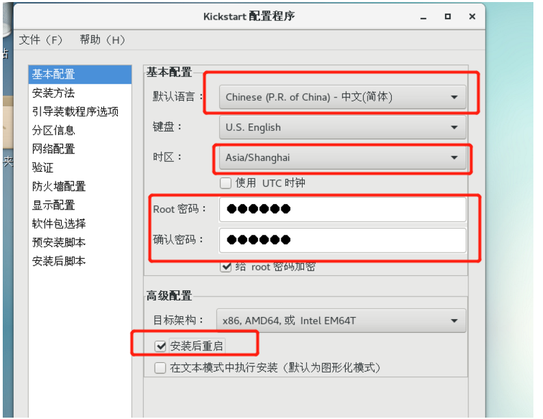
Task: Close the Kickstart 配置程序 window
Action: (x=472, y=16)
